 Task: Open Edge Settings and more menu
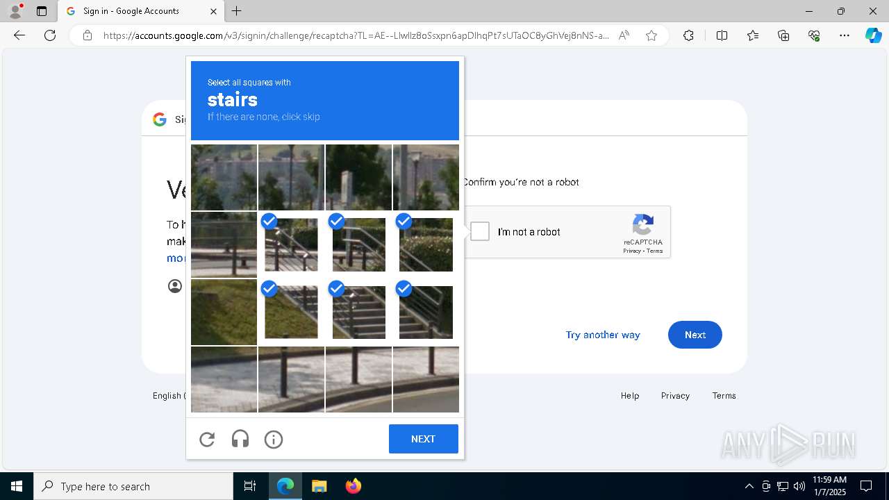click(x=845, y=35)
